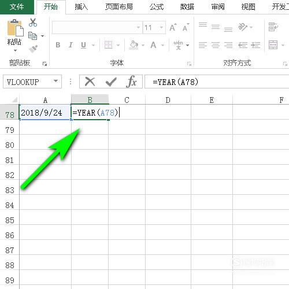
Task: Click the phonetic guide wén icon
Action: pos(178,45)
